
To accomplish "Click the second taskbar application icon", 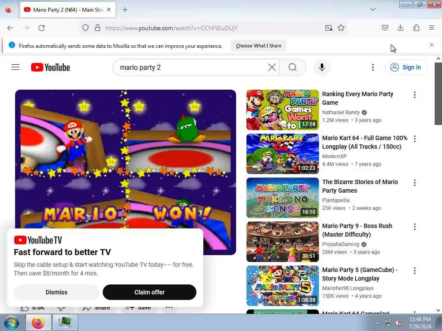I will [65, 322].
